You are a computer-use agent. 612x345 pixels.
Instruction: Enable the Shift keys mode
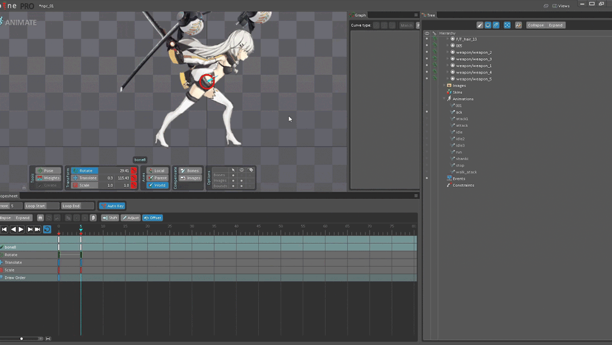click(x=110, y=218)
